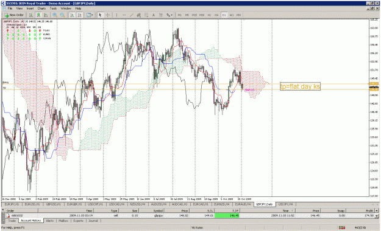Open the Journal terminal tab

pyautogui.click(x=93, y=221)
